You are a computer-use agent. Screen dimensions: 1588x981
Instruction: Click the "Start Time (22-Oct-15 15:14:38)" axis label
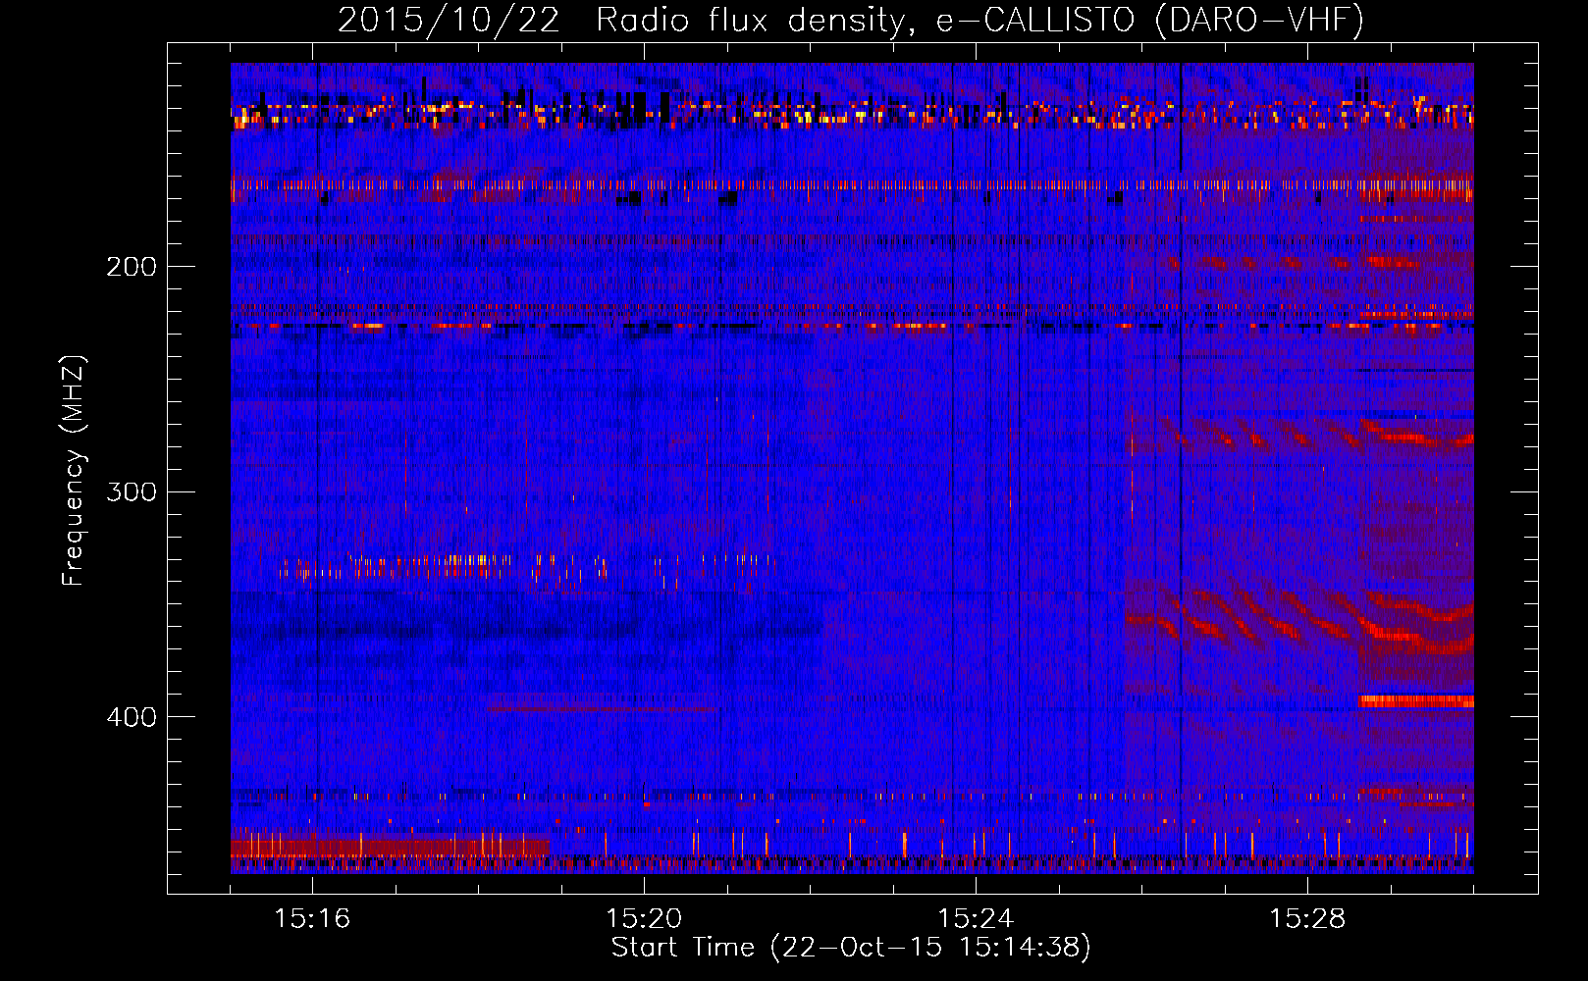click(x=851, y=948)
